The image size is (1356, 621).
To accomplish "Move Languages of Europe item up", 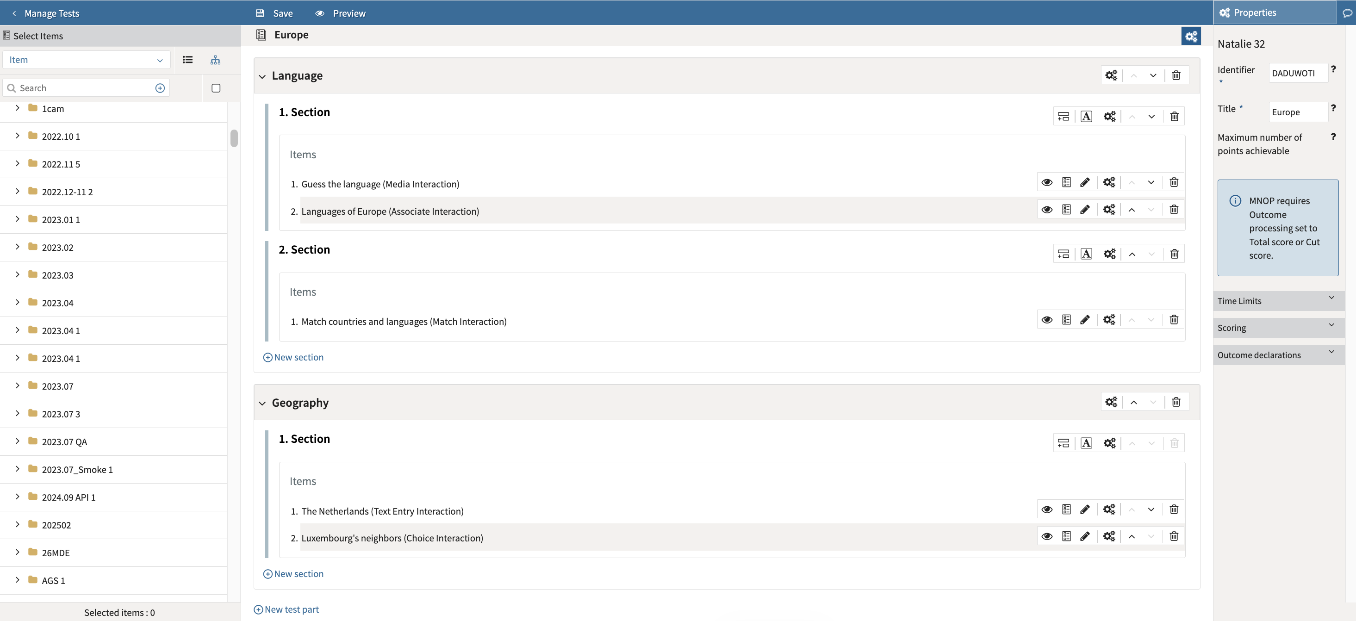I will pos(1131,210).
